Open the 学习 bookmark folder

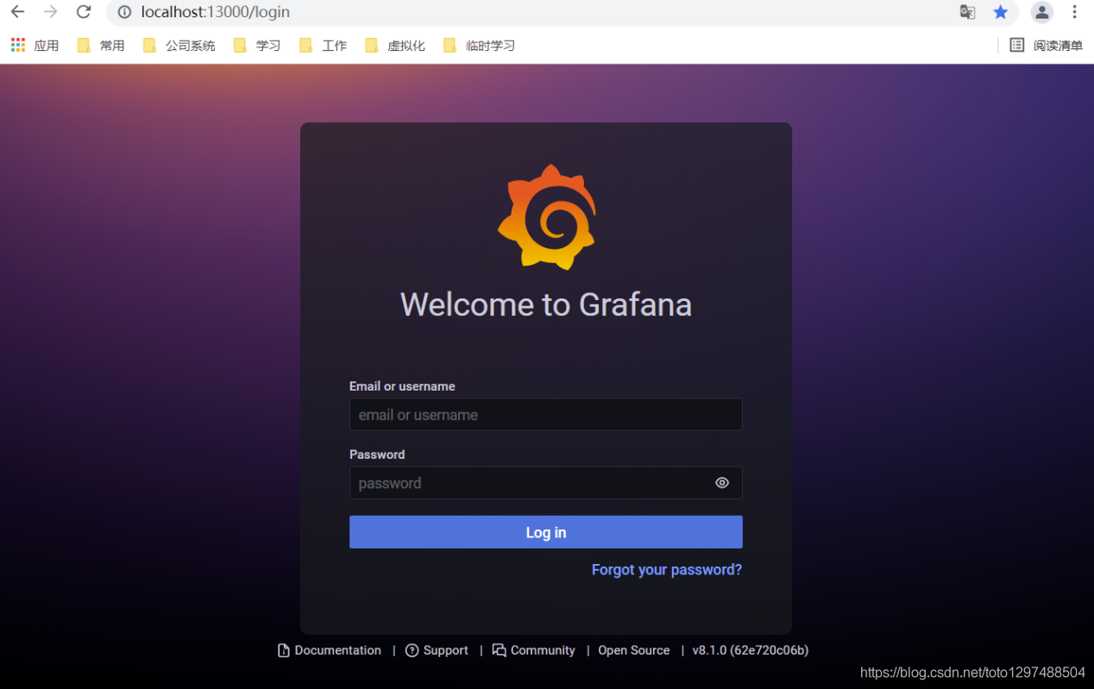pos(257,46)
